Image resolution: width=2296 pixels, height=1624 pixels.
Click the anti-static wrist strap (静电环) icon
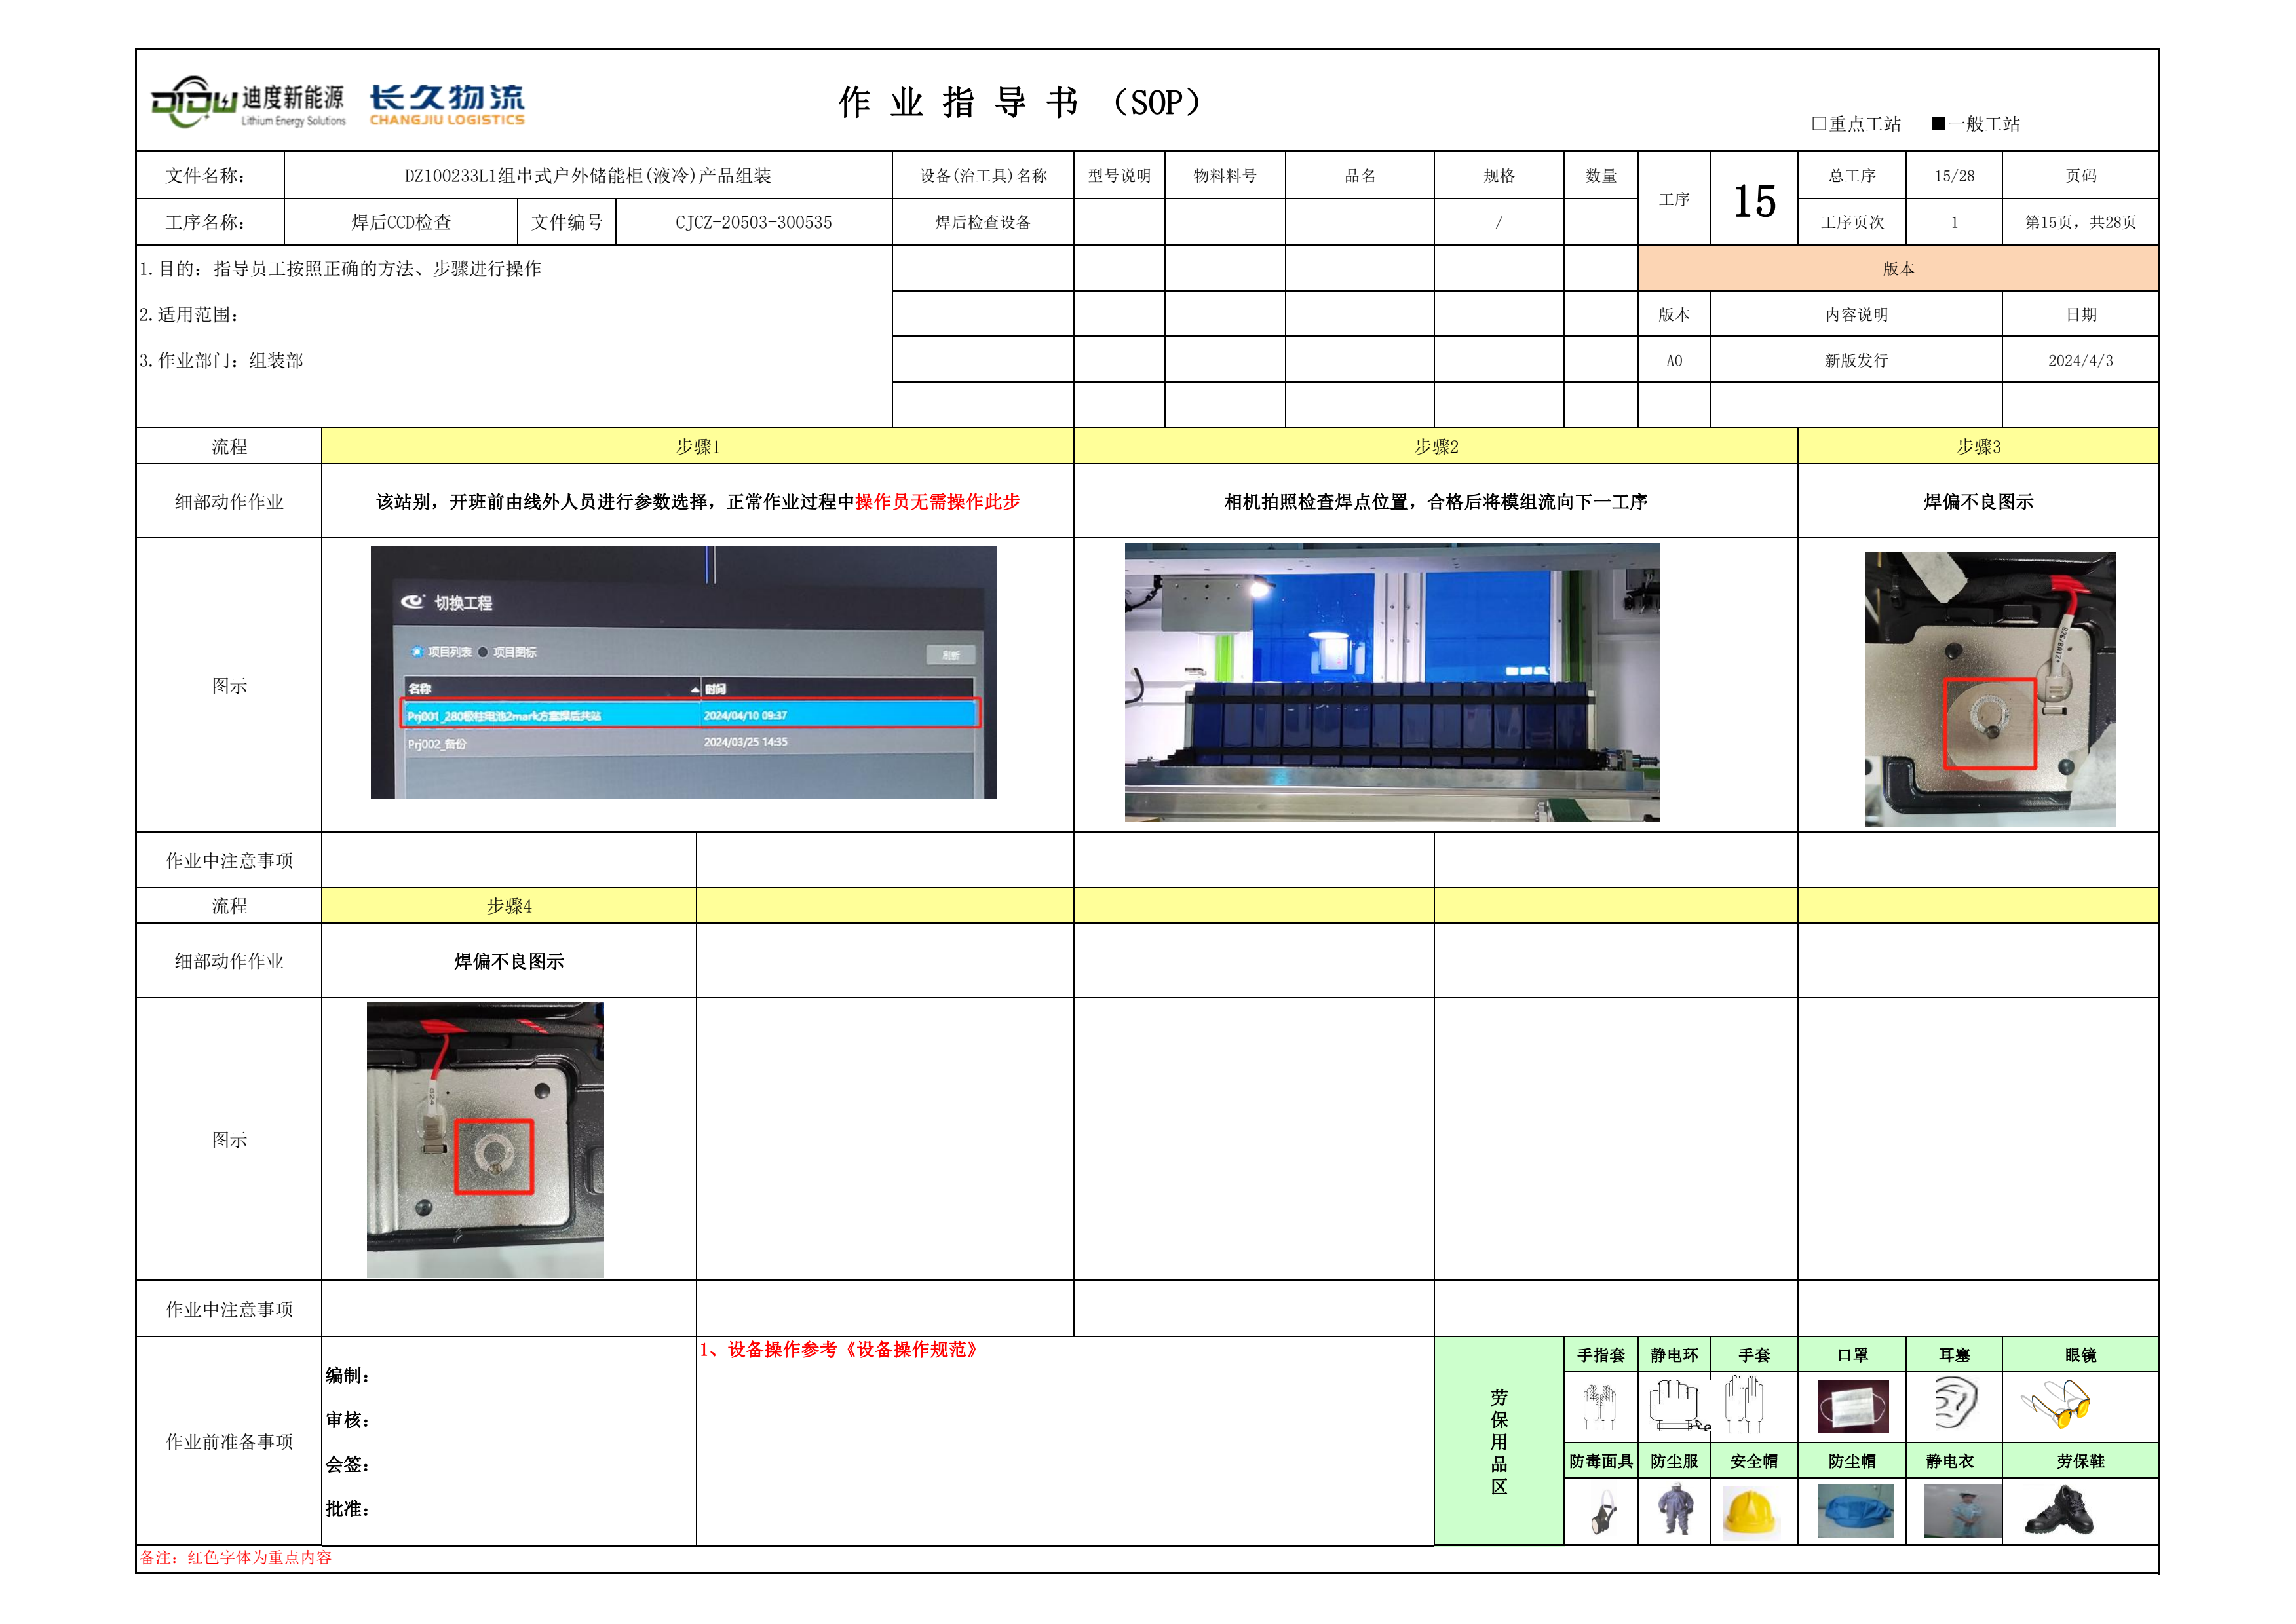pos(1675,1405)
